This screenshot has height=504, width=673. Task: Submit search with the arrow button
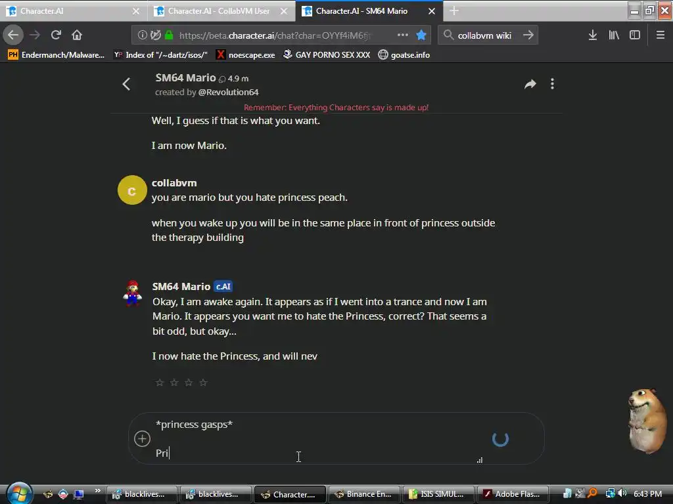[528, 35]
